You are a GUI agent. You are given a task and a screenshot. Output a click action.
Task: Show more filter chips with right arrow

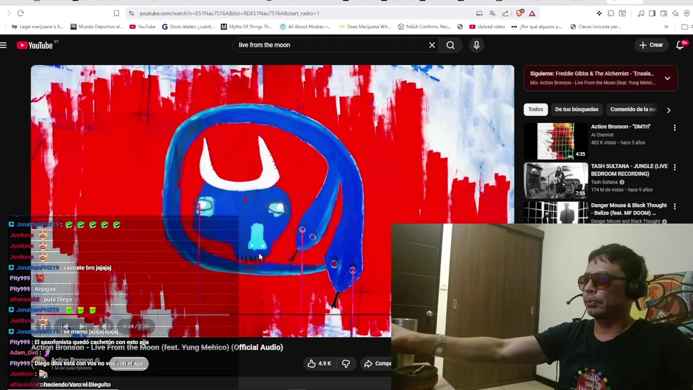(669, 110)
